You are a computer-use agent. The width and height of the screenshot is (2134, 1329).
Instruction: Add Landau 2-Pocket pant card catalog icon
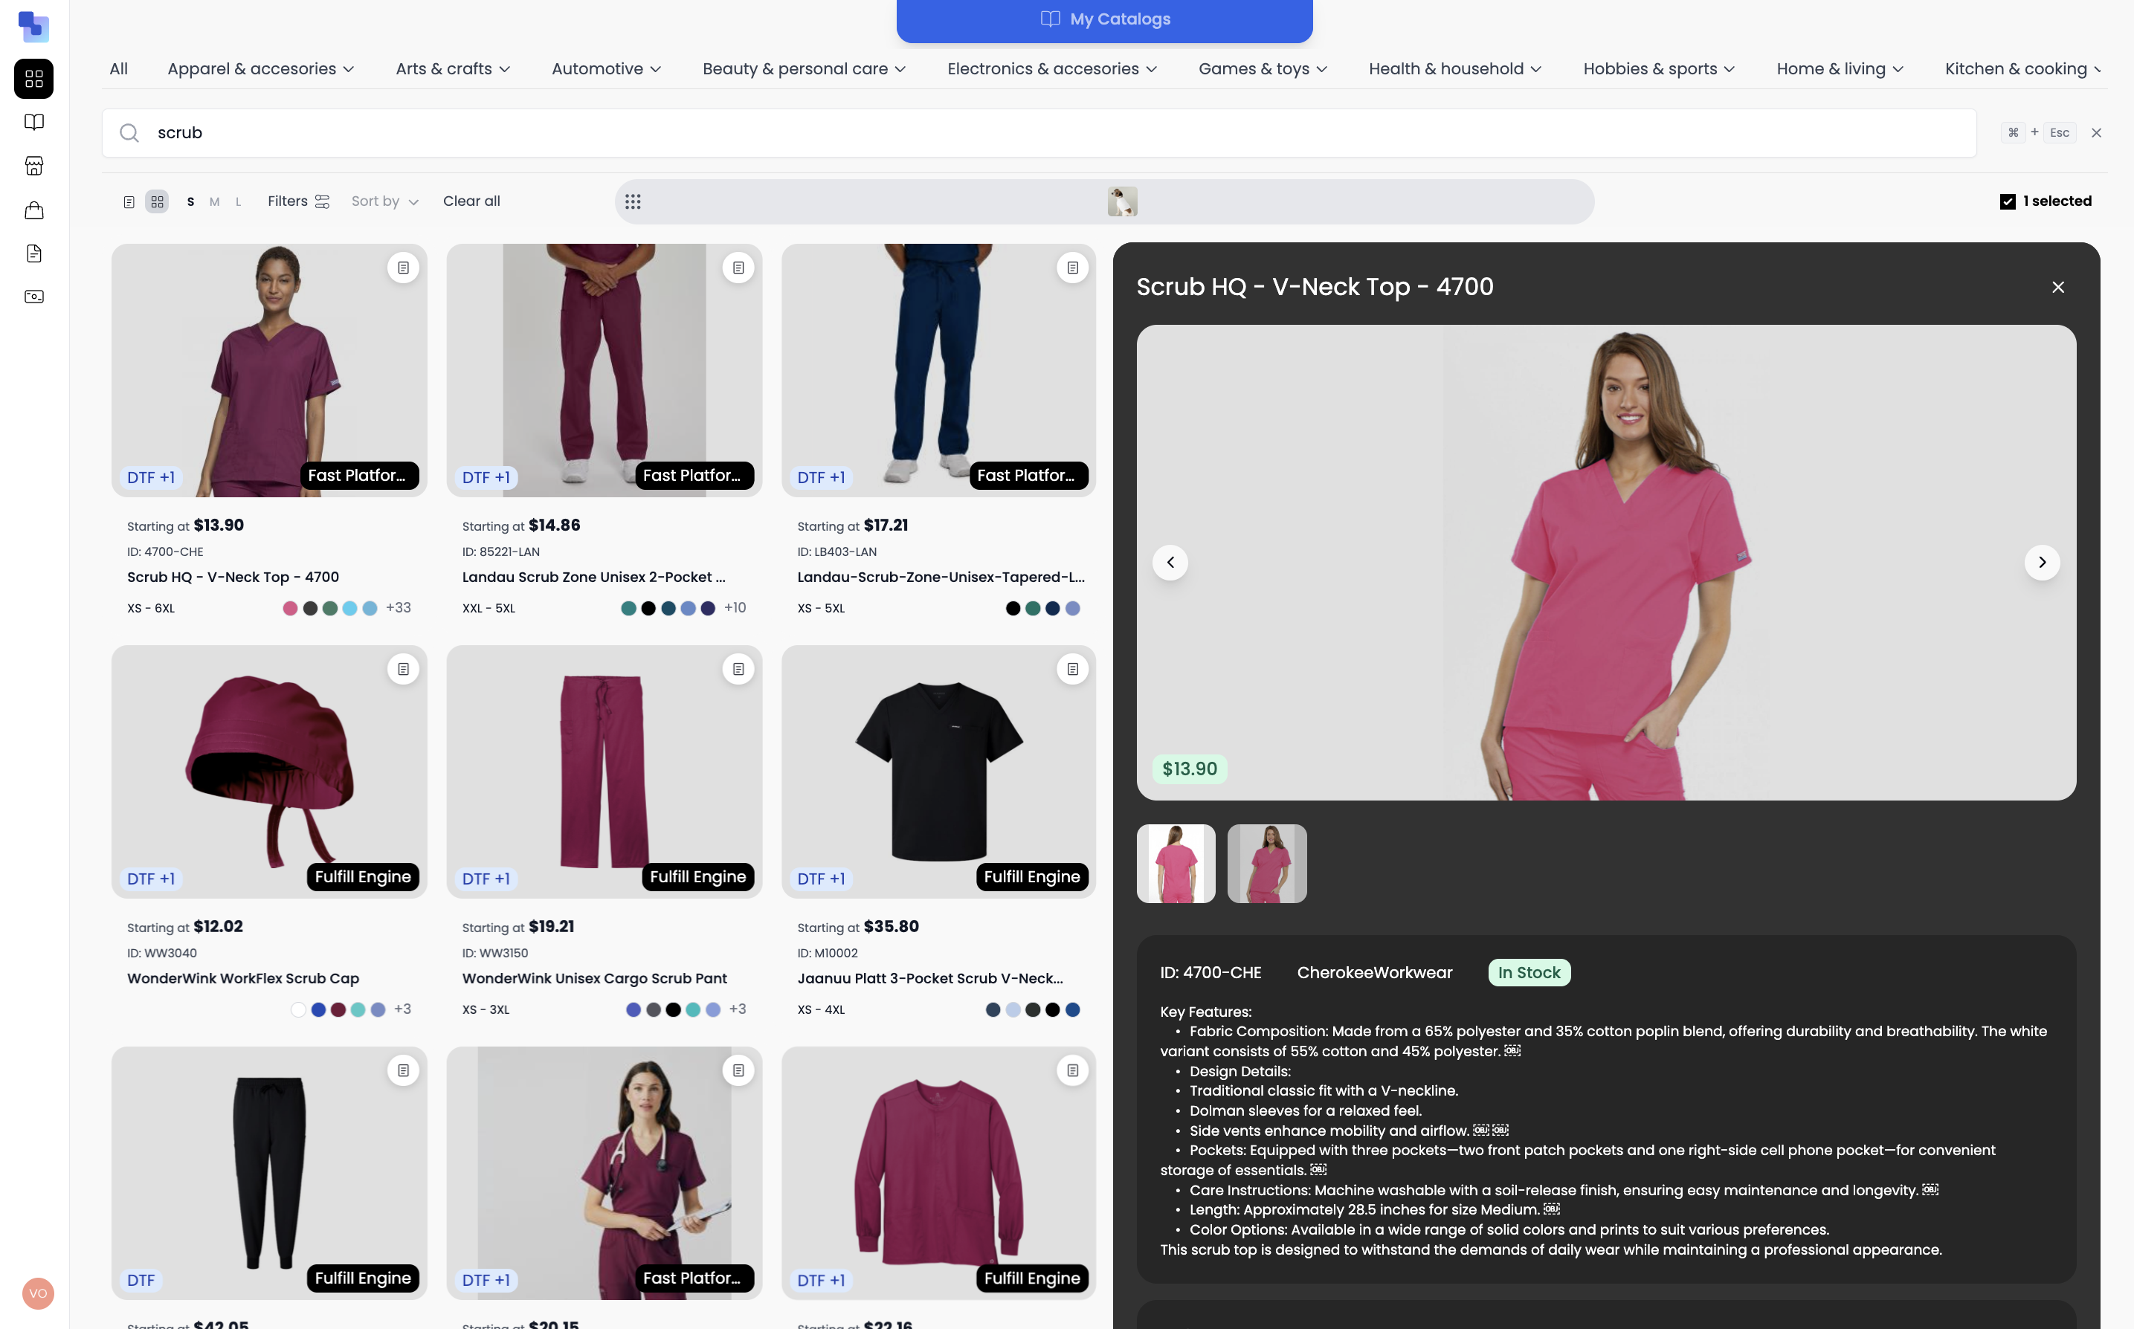[x=738, y=267]
